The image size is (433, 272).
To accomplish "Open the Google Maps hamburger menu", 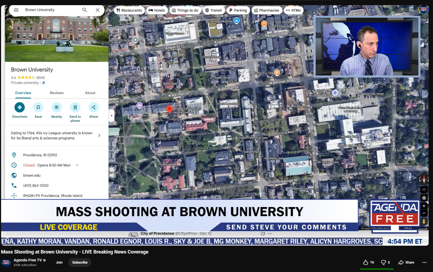I will 16,10.
